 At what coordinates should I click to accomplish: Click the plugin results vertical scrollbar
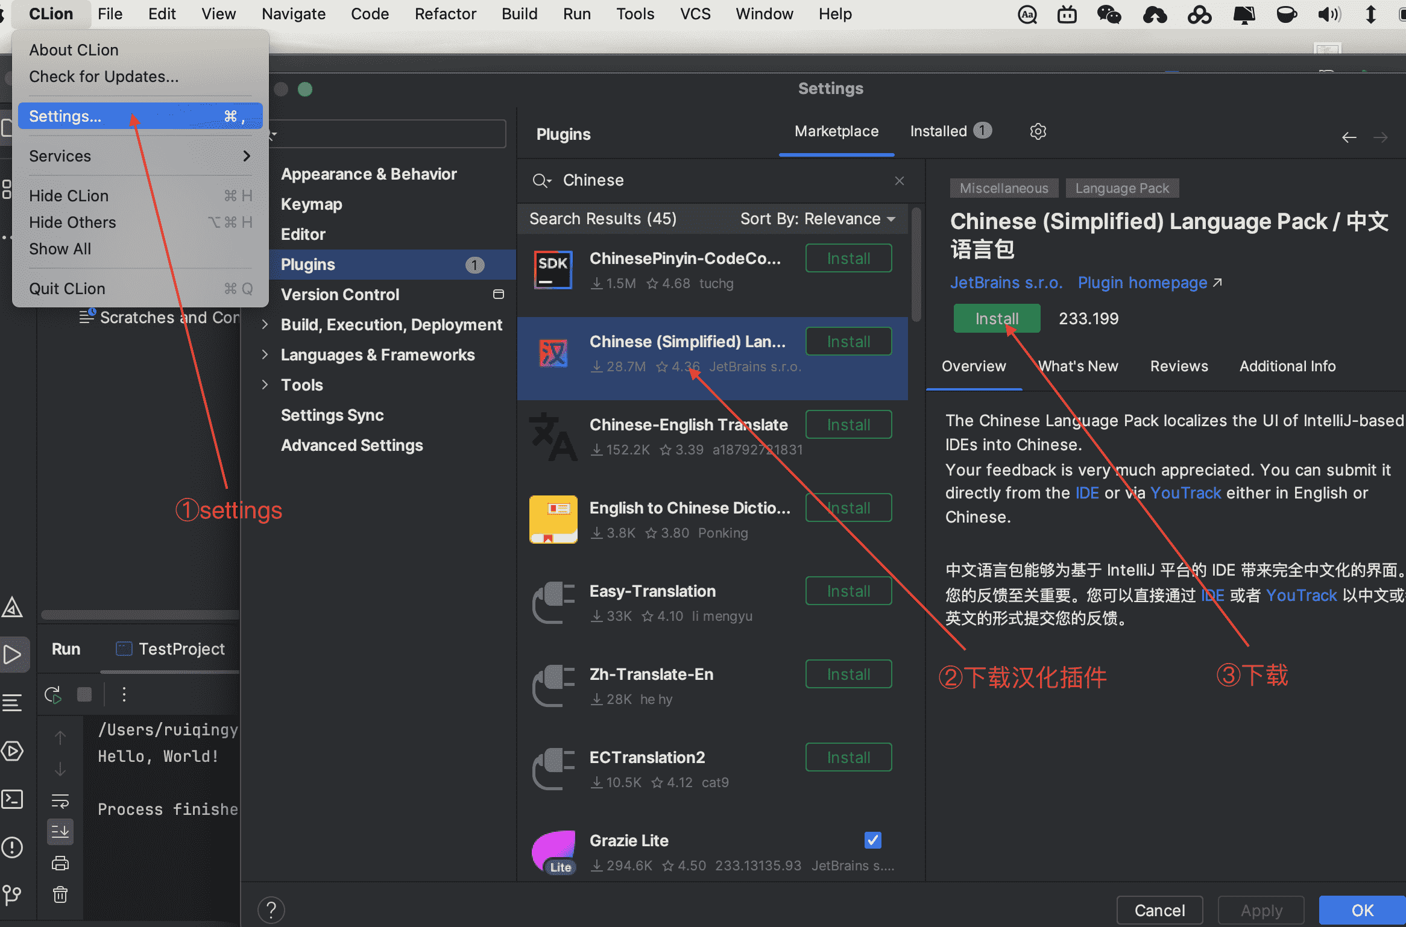pyautogui.click(x=916, y=265)
